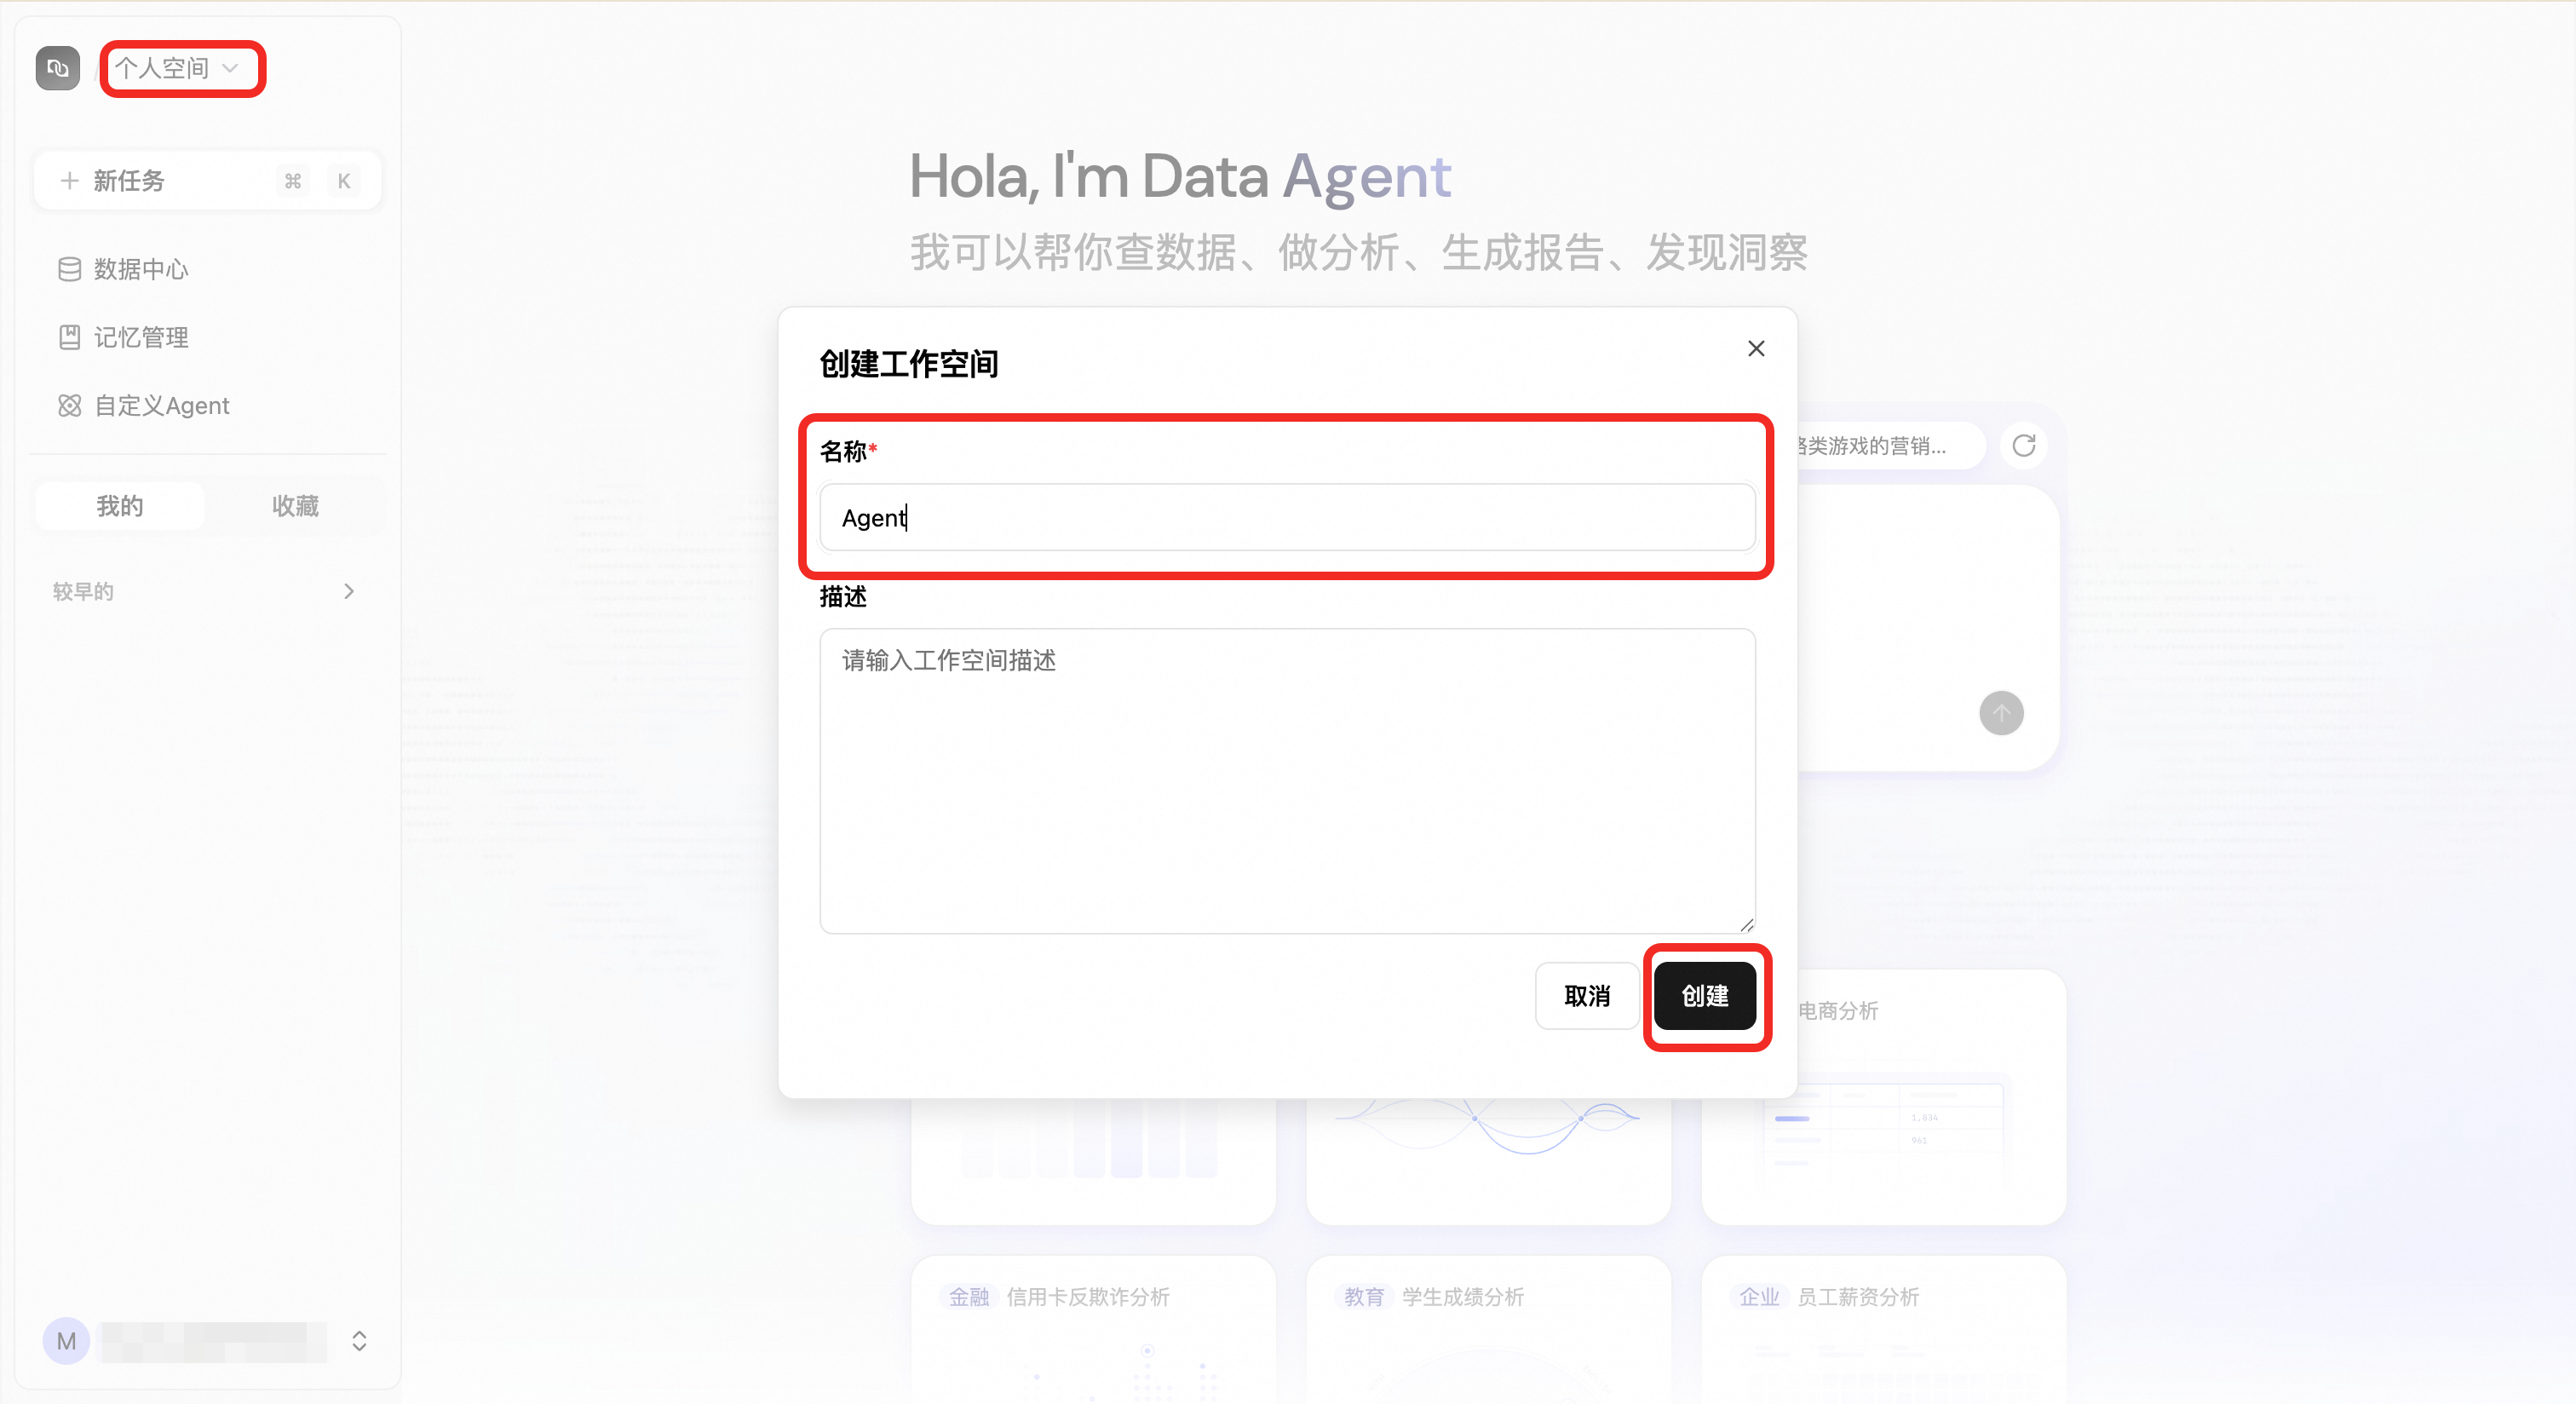Focus the 名称 input field

point(1287,517)
